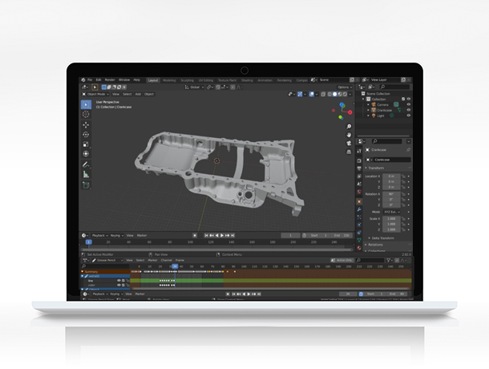Open the viewport Options dropdown

[345, 87]
